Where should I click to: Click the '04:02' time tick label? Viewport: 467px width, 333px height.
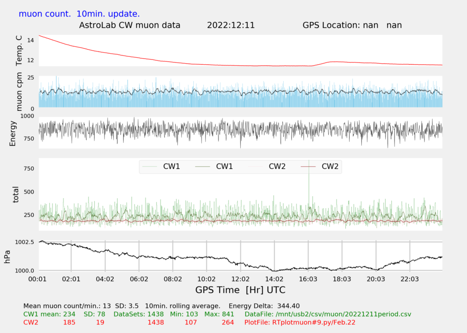[x=105, y=279]
